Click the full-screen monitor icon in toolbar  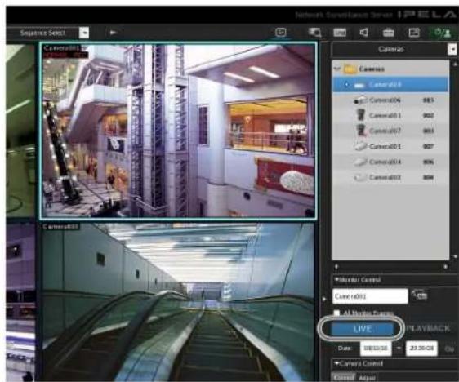281,32
